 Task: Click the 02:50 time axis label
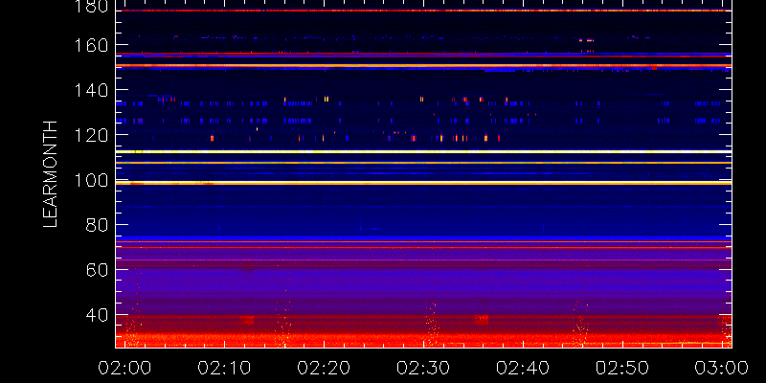(x=622, y=368)
